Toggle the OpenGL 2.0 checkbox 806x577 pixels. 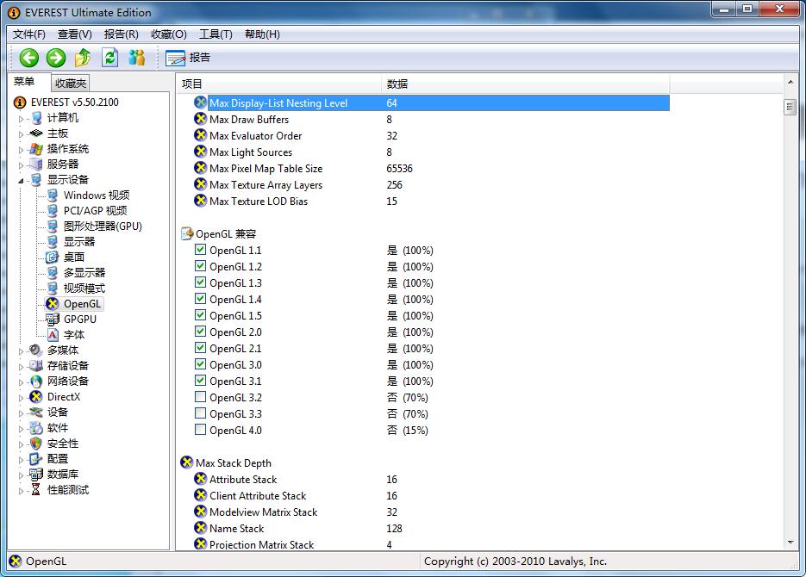tap(201, 332)
